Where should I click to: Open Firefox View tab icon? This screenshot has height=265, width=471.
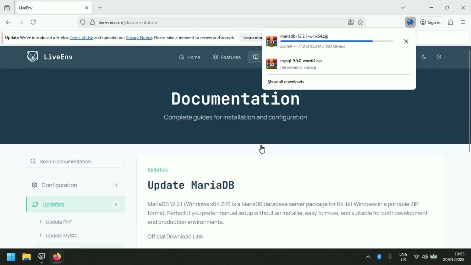[x=7, y=8]
